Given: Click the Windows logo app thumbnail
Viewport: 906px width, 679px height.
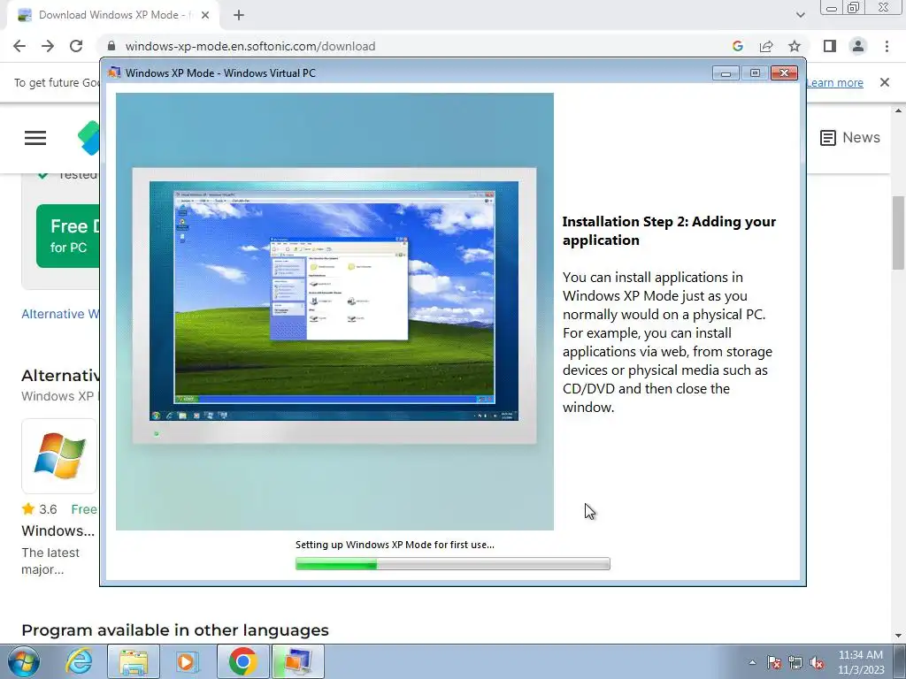Looking at the screenshot, I should tap(59, 456).
